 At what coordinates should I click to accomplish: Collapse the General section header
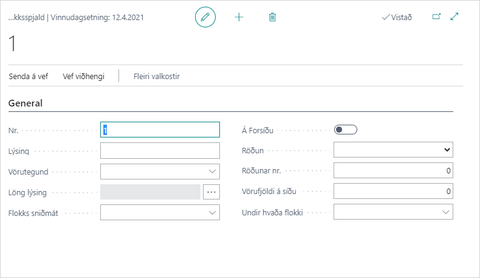26,103
